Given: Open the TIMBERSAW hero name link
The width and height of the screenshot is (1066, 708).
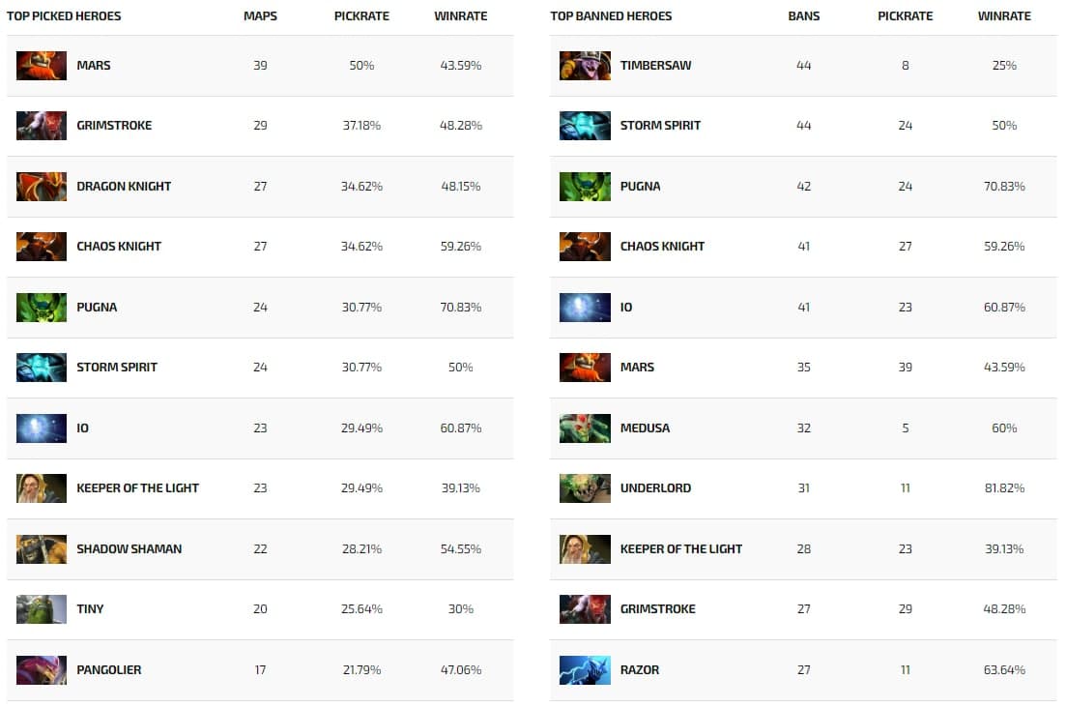Looking at the screenshot, I should click(655, 66).
